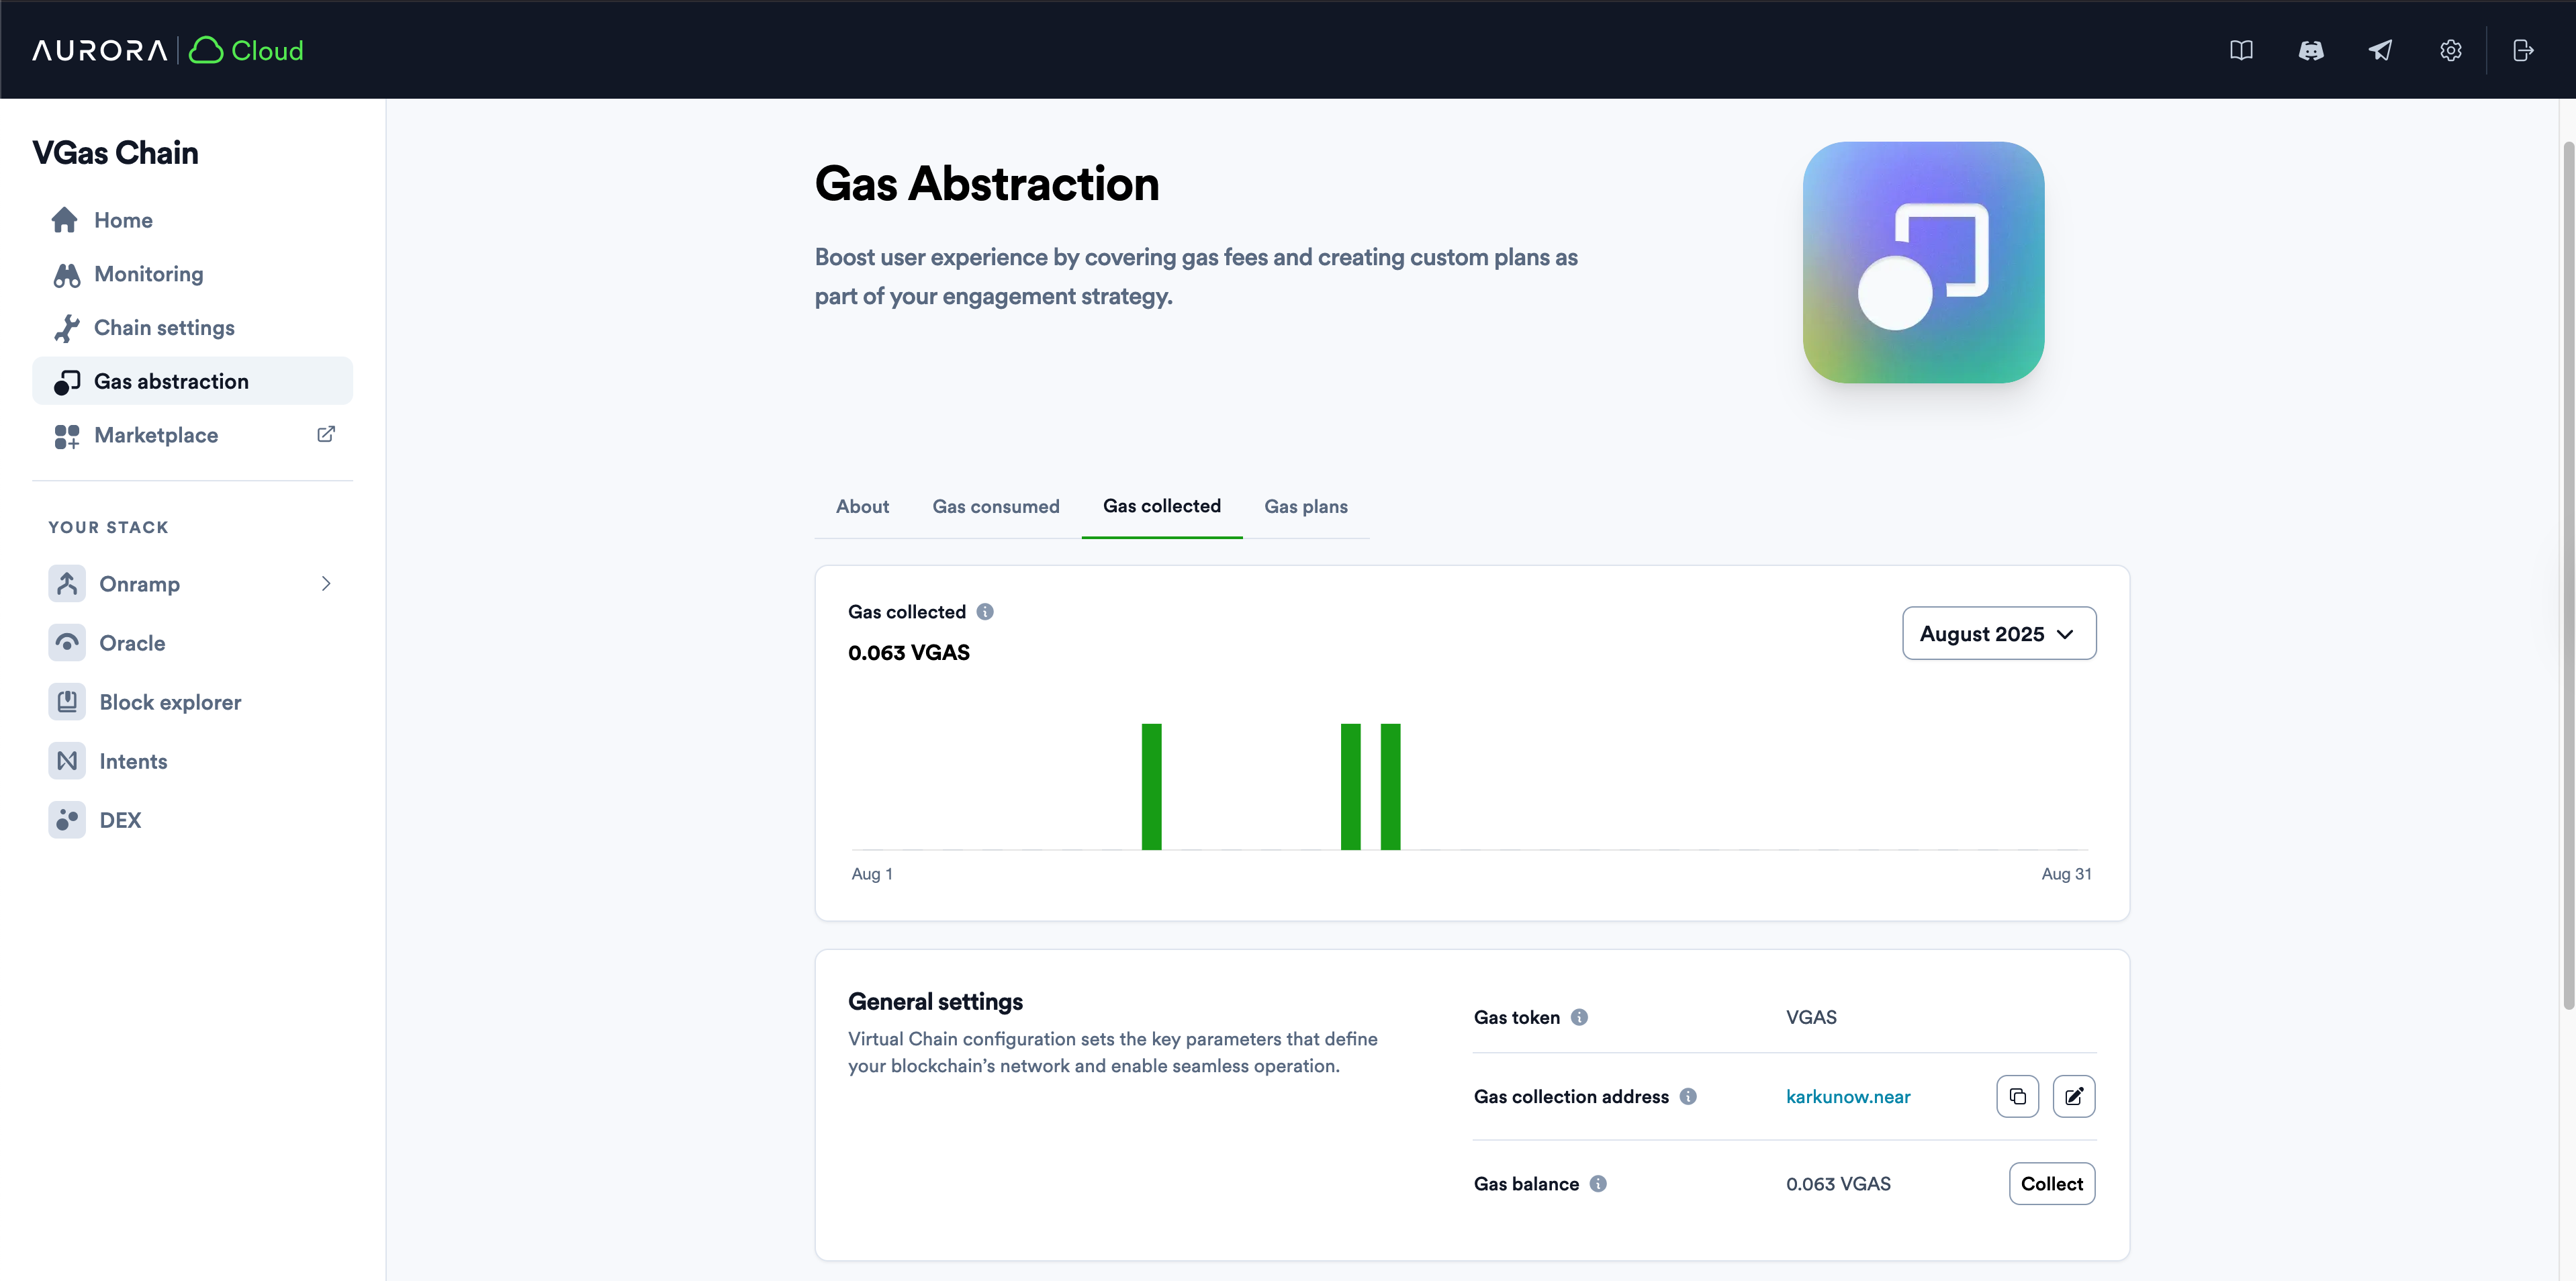Click info icon beside Gas token
2576x1281 pixels.
(x=1579, y=1017)
